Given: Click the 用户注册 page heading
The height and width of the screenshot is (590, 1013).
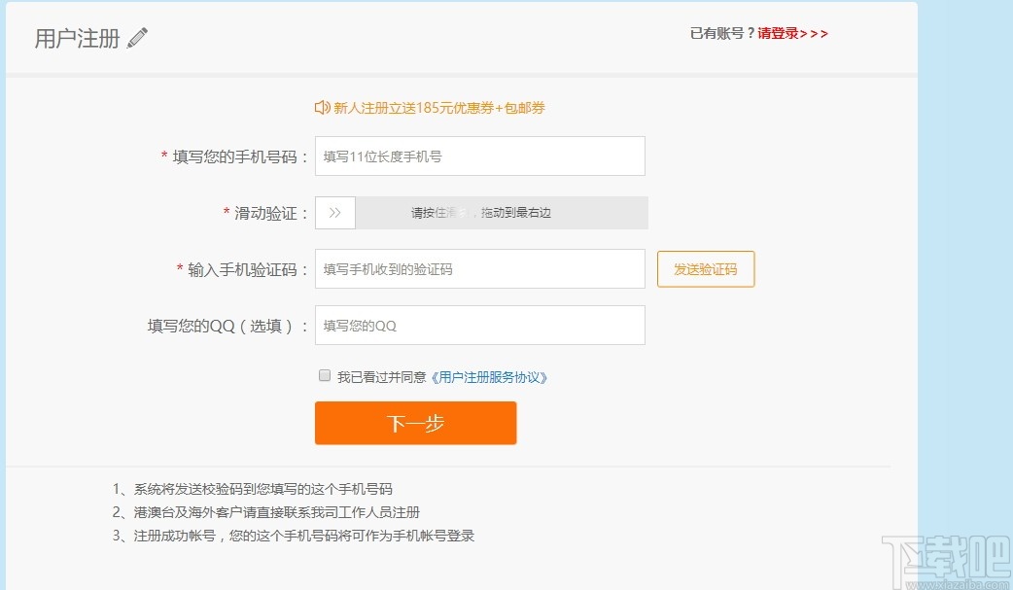Looking at the screenshot, I should click(78, 39).
